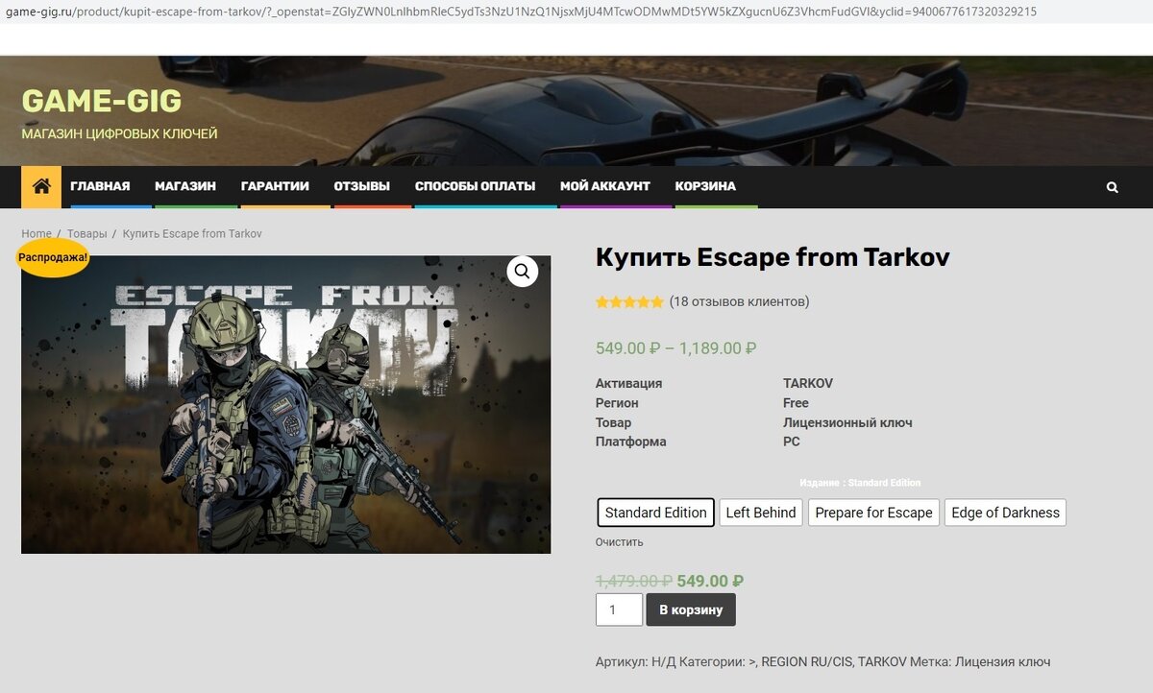Click the Товары breadcrumb link
The height and width of the screenshot is (693, 1153).
(x=87, y=233)
